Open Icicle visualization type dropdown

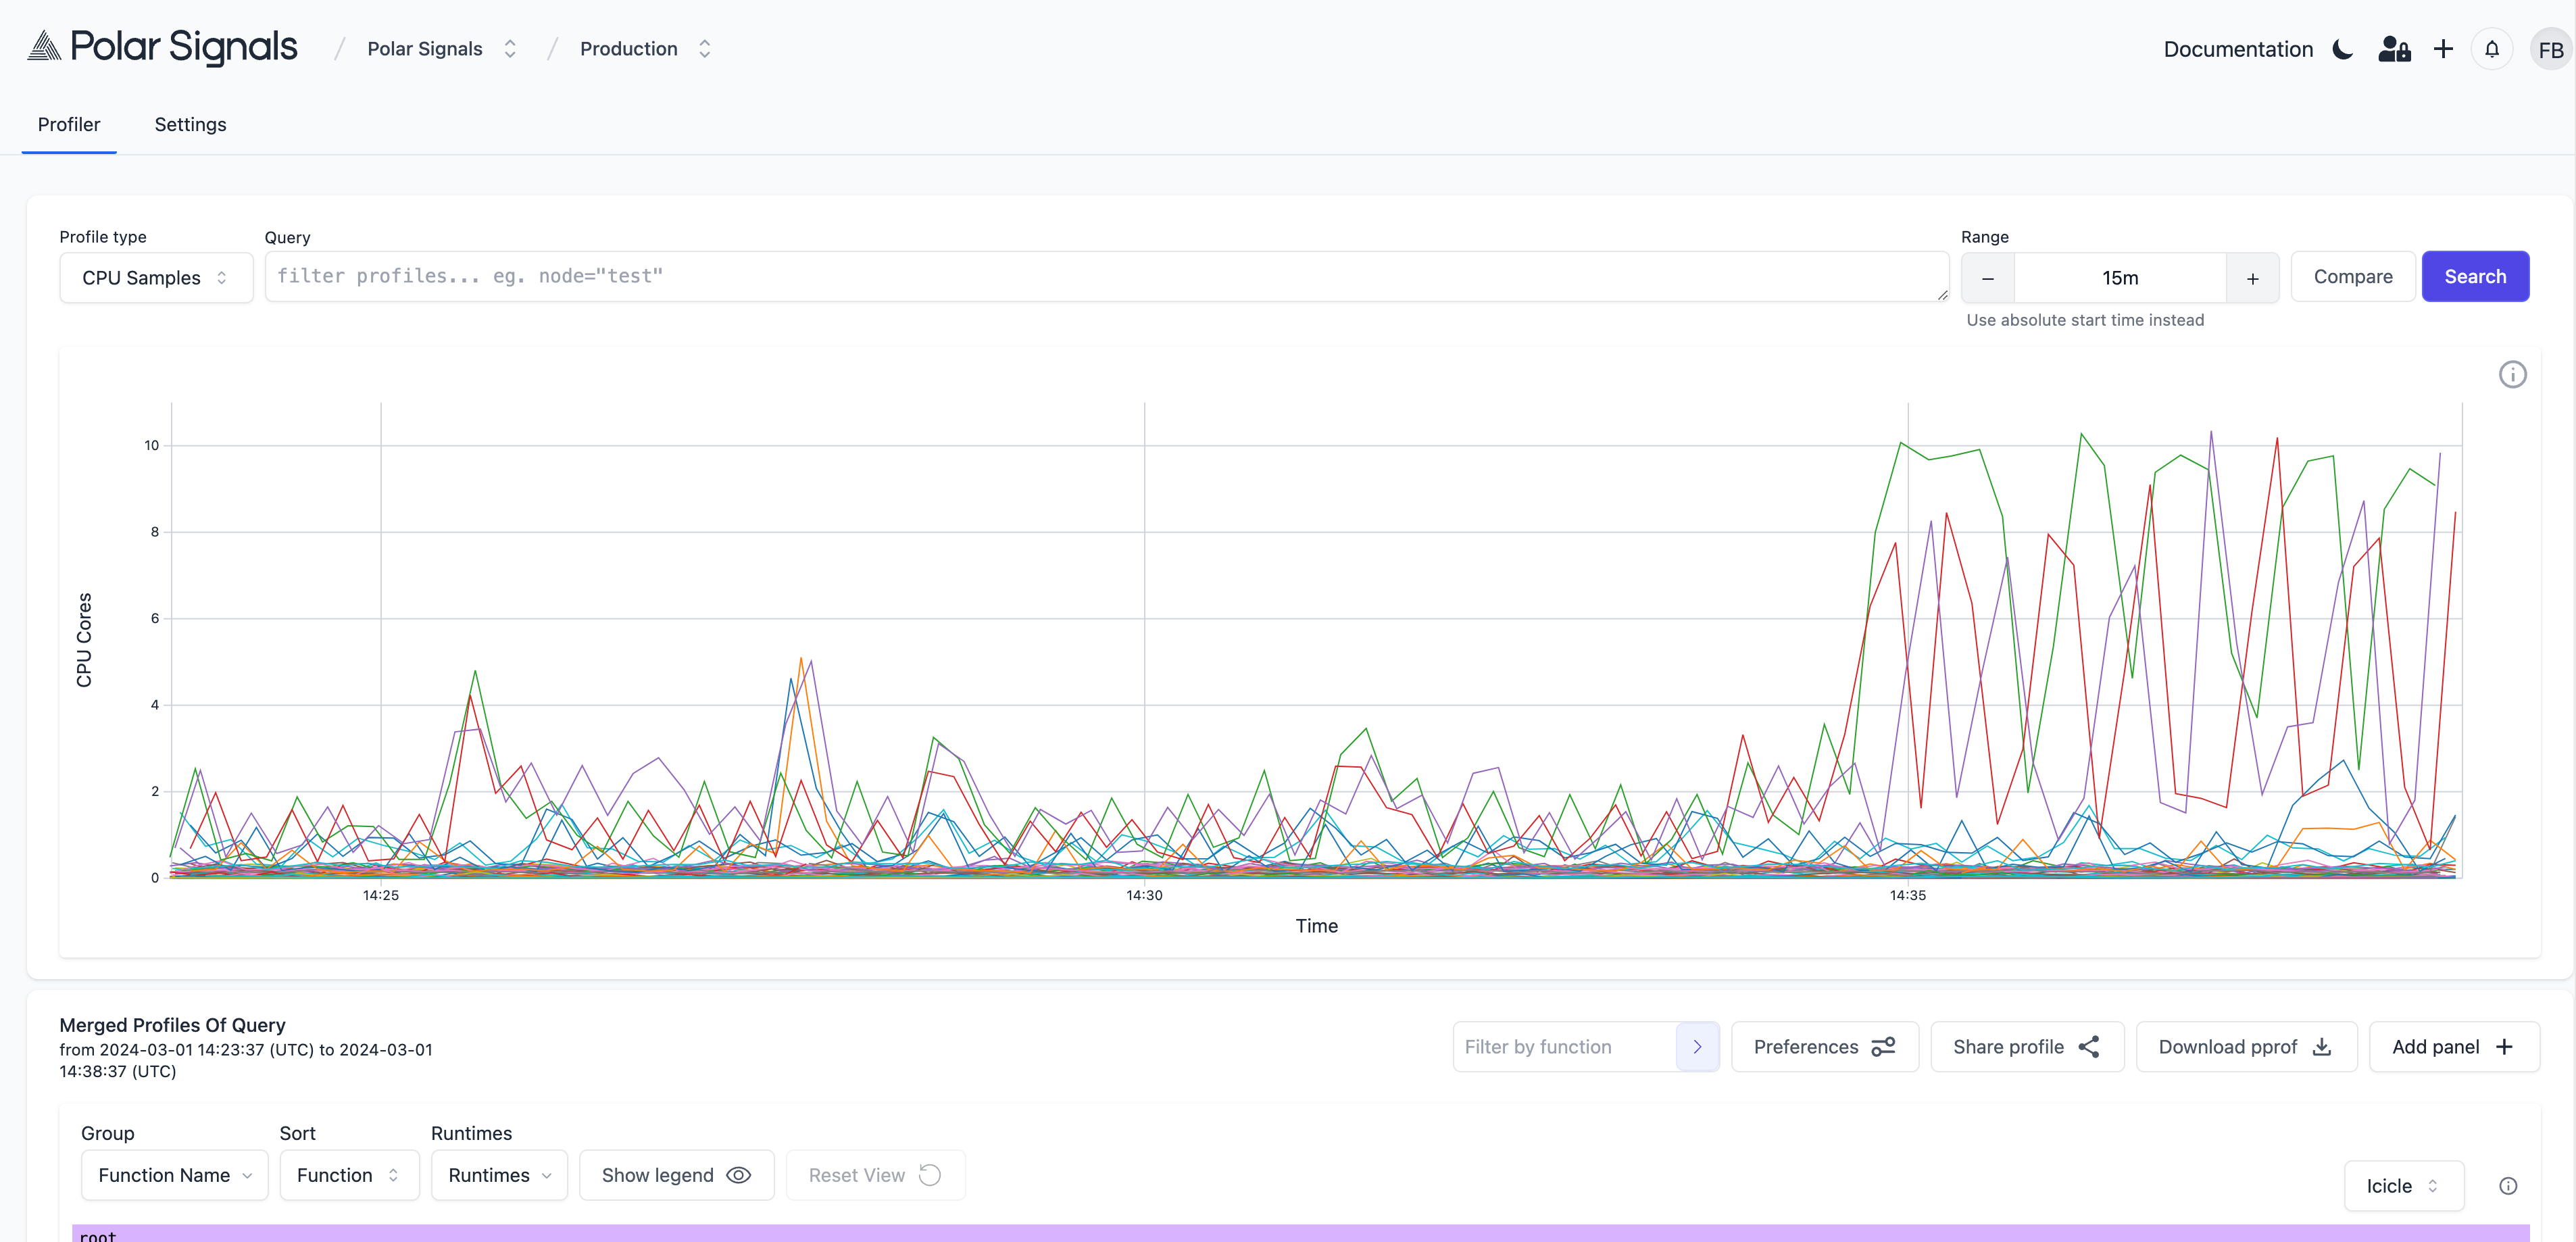pyautogui.click(x=2403, y=1186)
